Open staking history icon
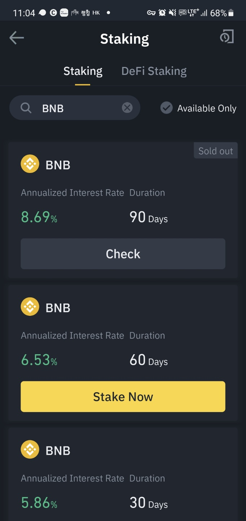Viewport: 246px width, 521px height. click(x=227, y=37)
